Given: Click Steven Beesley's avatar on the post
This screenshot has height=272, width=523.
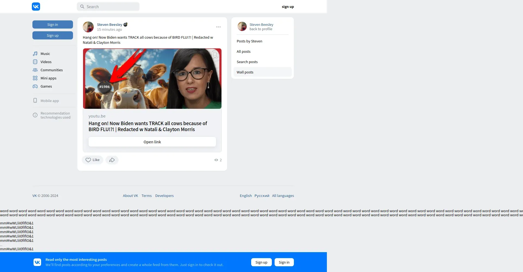Looking at the screenshot, I should click(x=88, y=27).
